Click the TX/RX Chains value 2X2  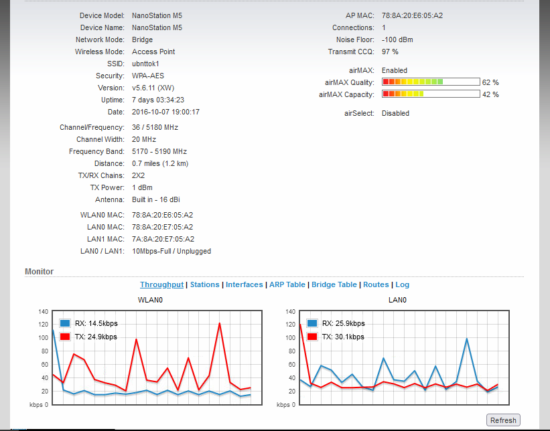point(138,175)
